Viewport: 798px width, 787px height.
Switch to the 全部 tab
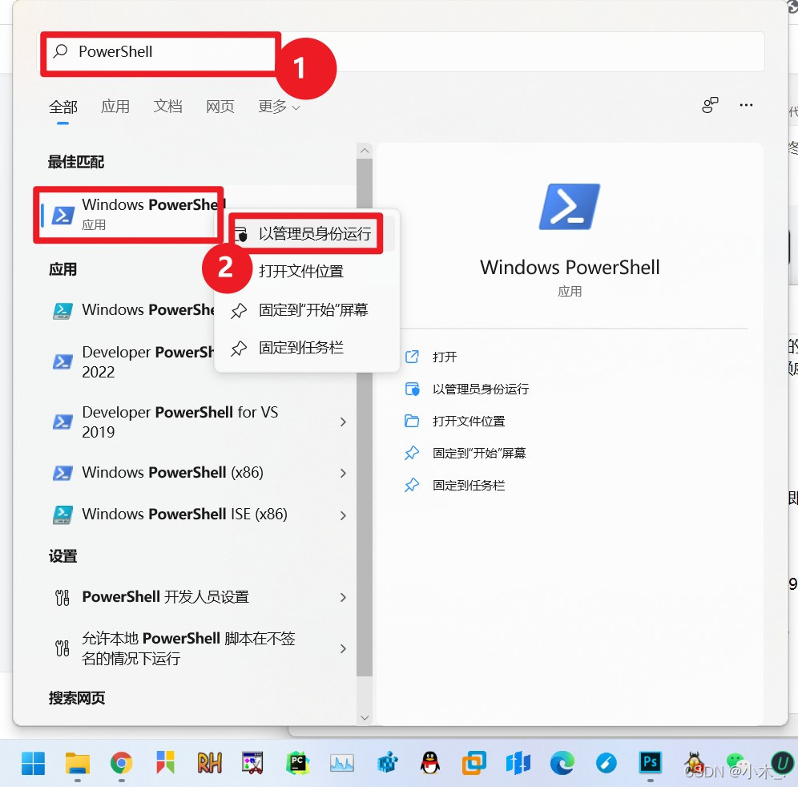63,107
